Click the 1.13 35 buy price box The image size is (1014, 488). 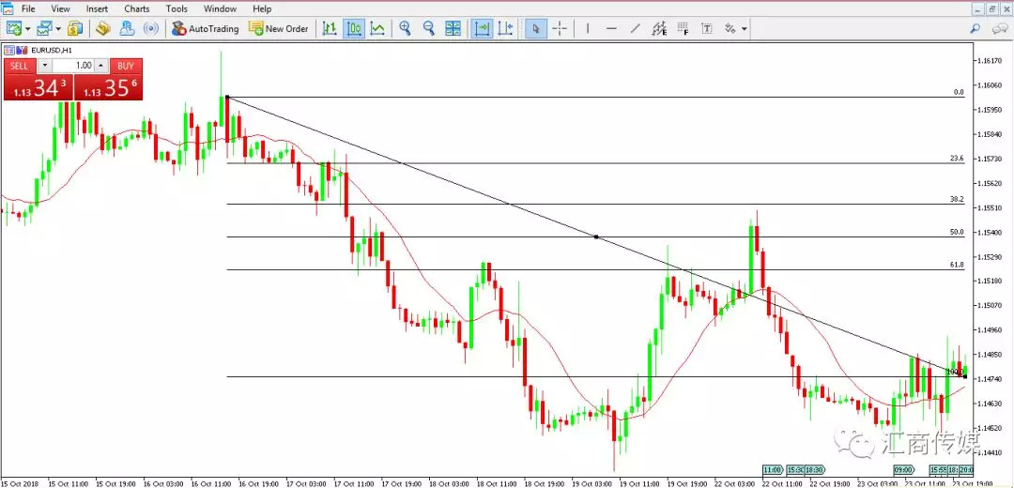[x=109, y=87]
